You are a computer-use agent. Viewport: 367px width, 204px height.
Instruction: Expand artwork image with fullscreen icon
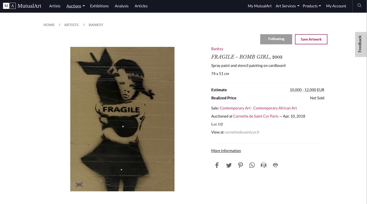pos(79,185)
